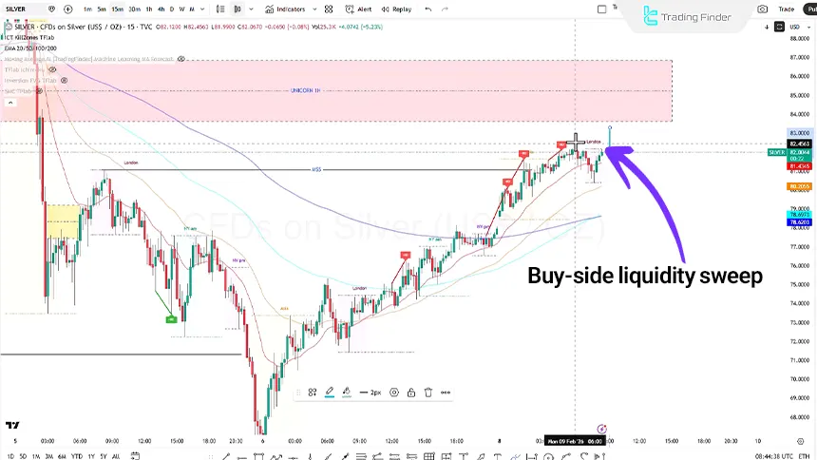Set date range to All

pyautogui.click(x=116, y=456)
